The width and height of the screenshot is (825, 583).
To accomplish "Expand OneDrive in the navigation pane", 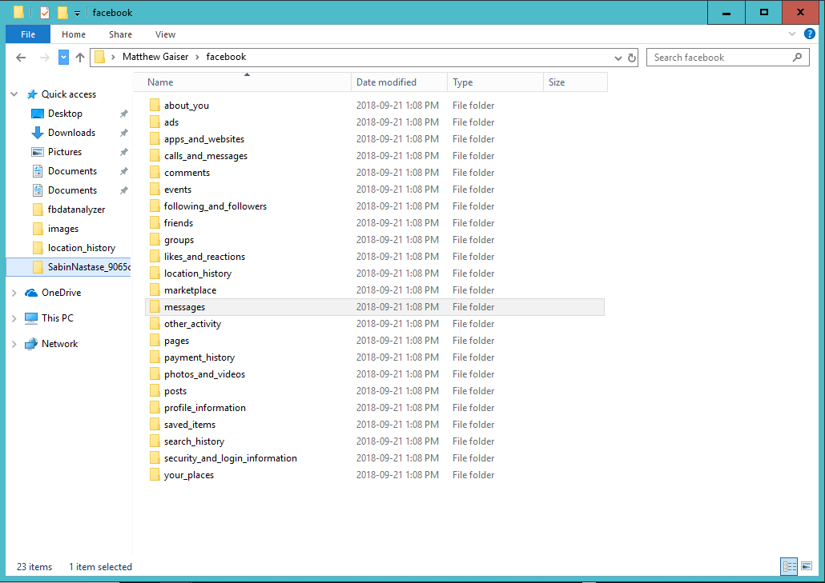I will click(x=14, y=293).
